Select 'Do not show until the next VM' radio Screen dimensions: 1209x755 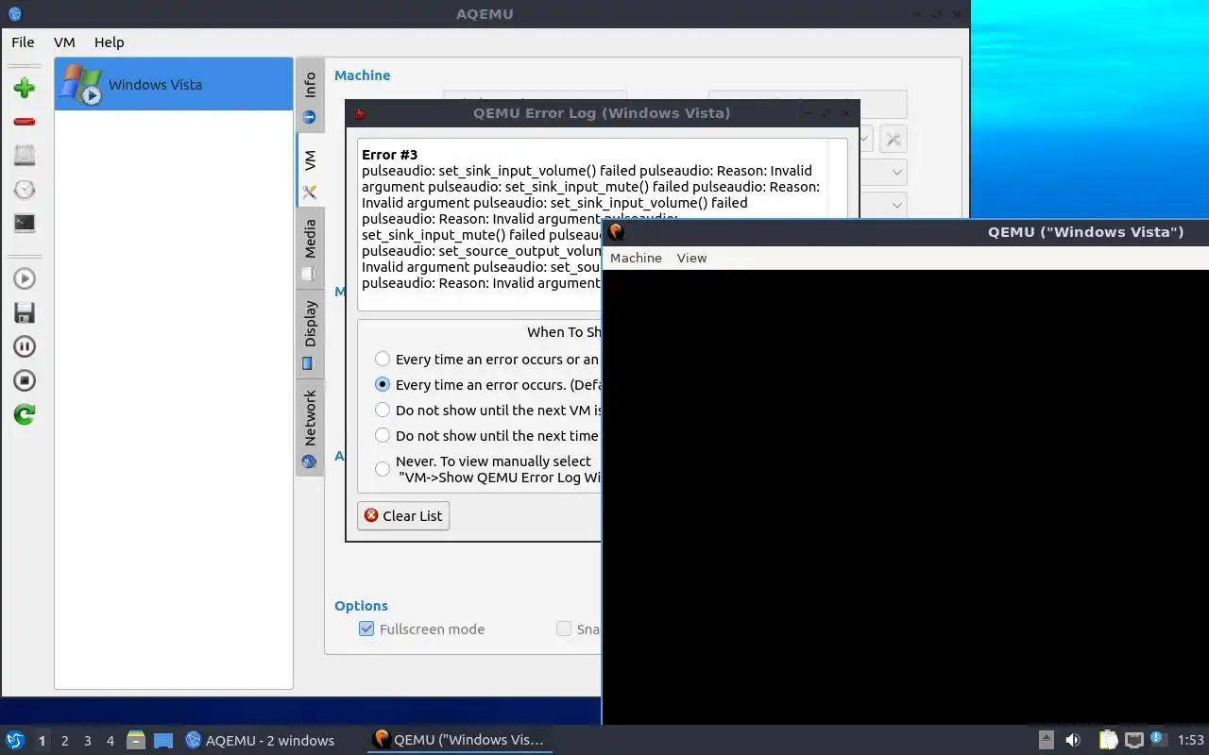coord(383,411)
